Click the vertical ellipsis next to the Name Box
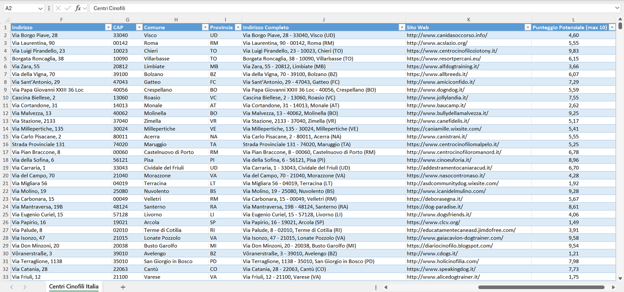Image resolution: width=624 pixels, height=292 pixels. 49,8
